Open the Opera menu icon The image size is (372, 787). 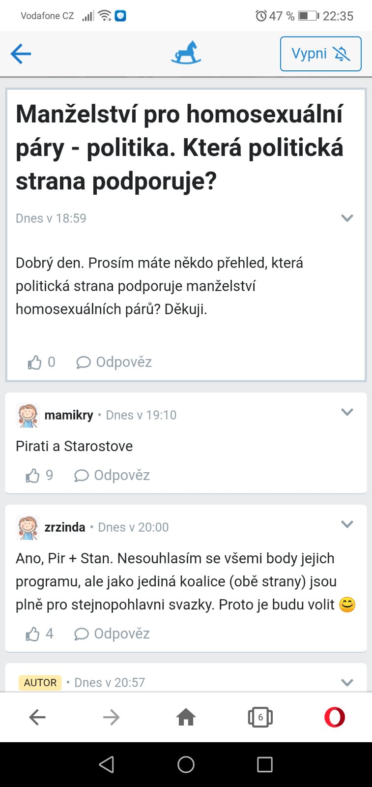pos(334,718)
